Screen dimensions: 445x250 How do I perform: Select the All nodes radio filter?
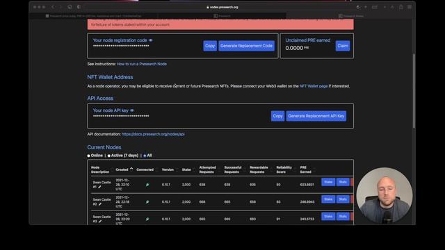[x=145, y=156]
